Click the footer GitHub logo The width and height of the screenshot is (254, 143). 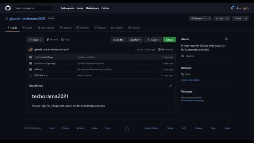(x=127, y=128)
